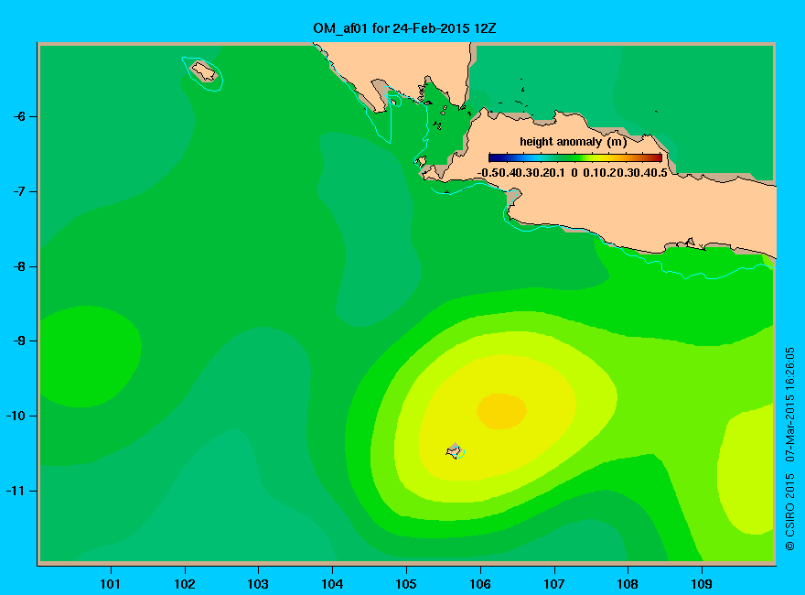Click latitude axis label -9
The height and width of the screenshot is (595, 805).
coord(19,341)
